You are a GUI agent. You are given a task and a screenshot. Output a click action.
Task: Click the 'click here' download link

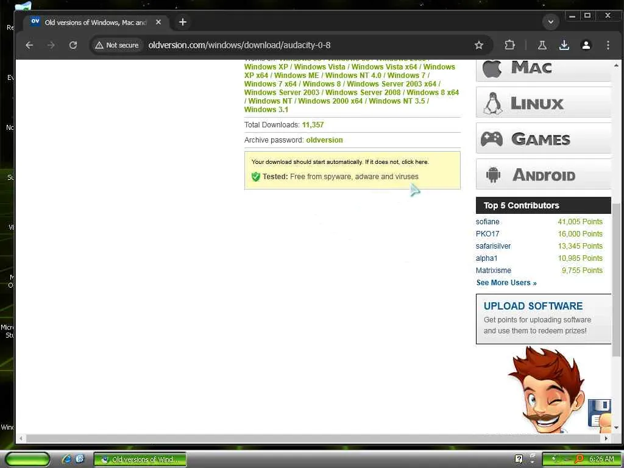414,162
